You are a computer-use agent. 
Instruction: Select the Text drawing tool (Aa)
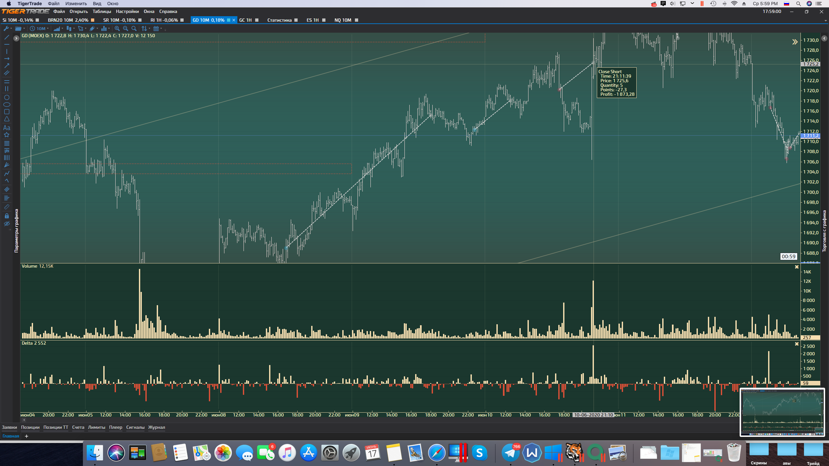[x=6, y=128]
